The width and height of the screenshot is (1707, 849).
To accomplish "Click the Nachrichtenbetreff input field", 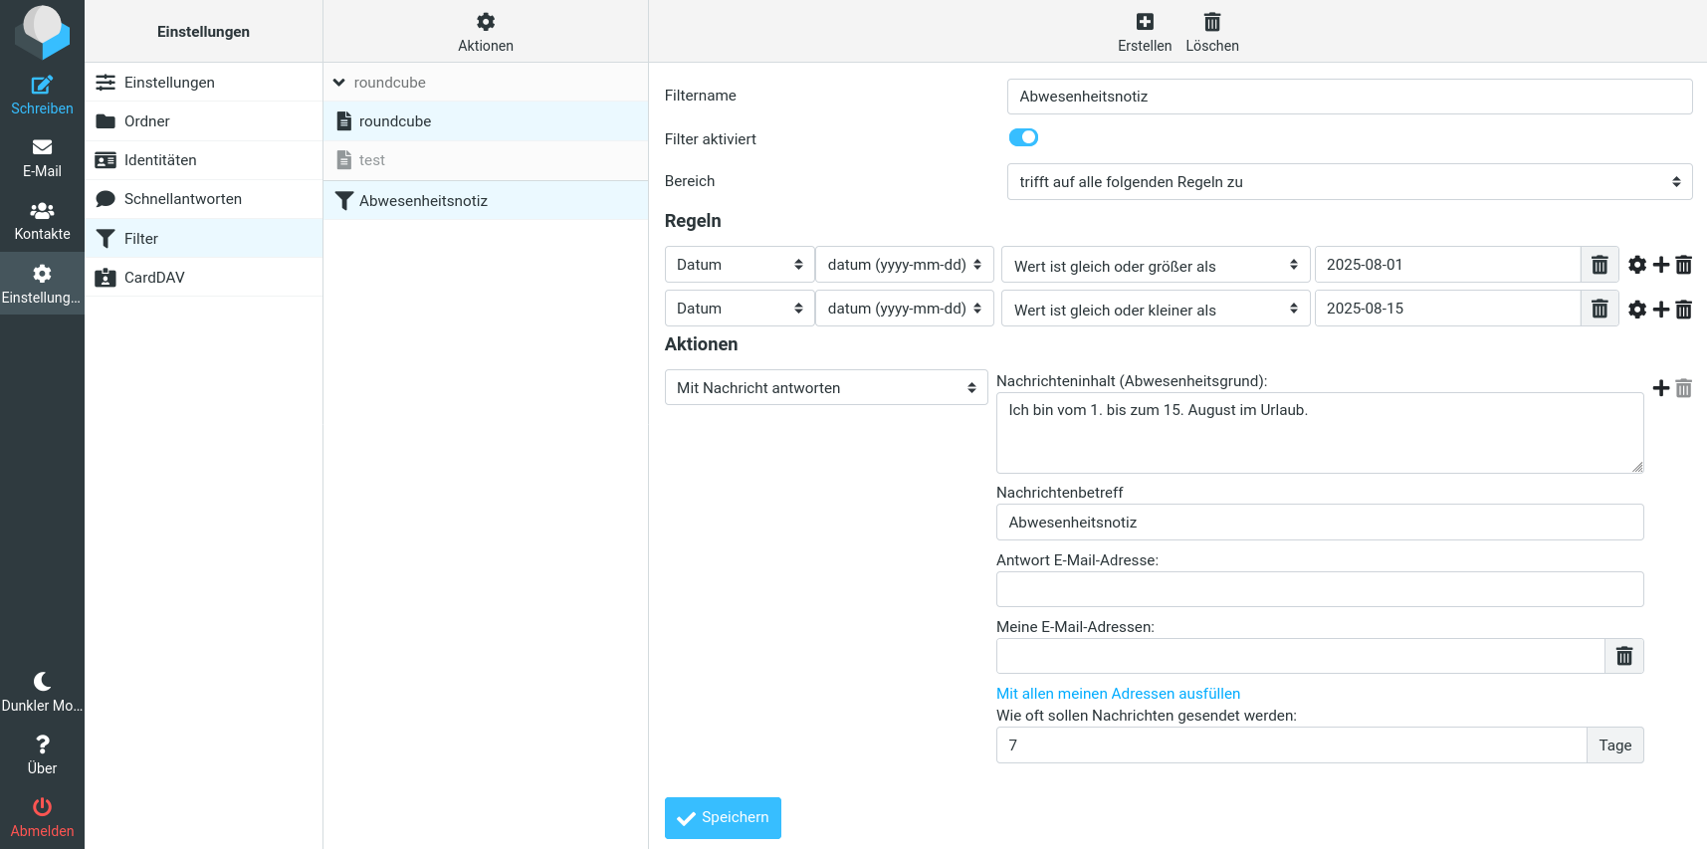I will tap(1319, 523).
